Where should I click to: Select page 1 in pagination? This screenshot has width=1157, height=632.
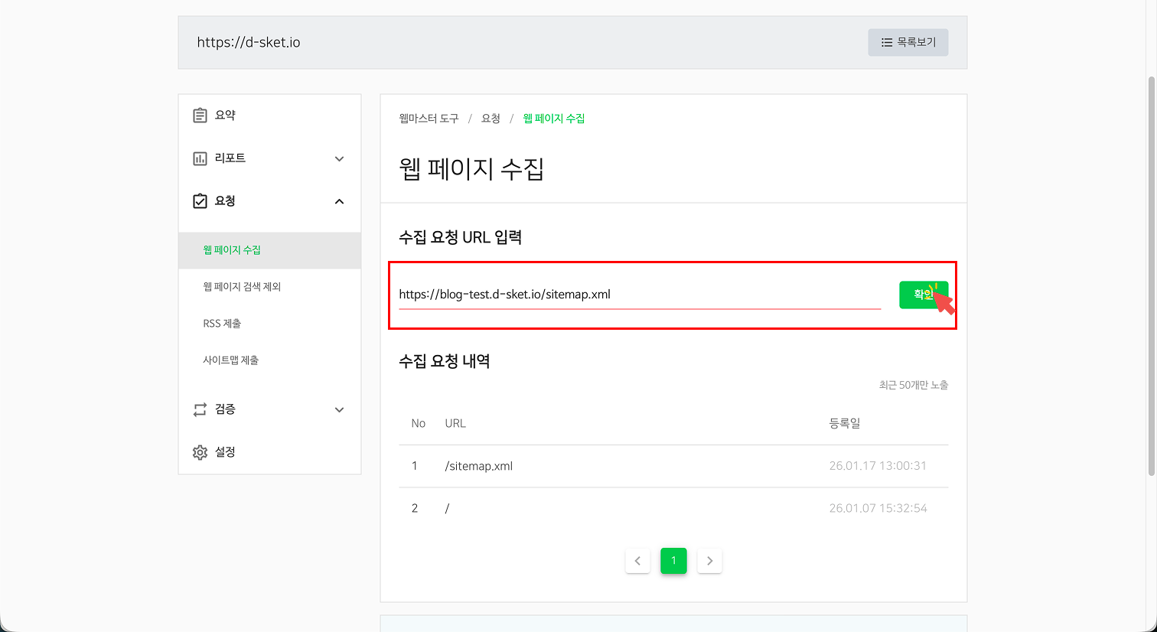[x=673, y=560]
